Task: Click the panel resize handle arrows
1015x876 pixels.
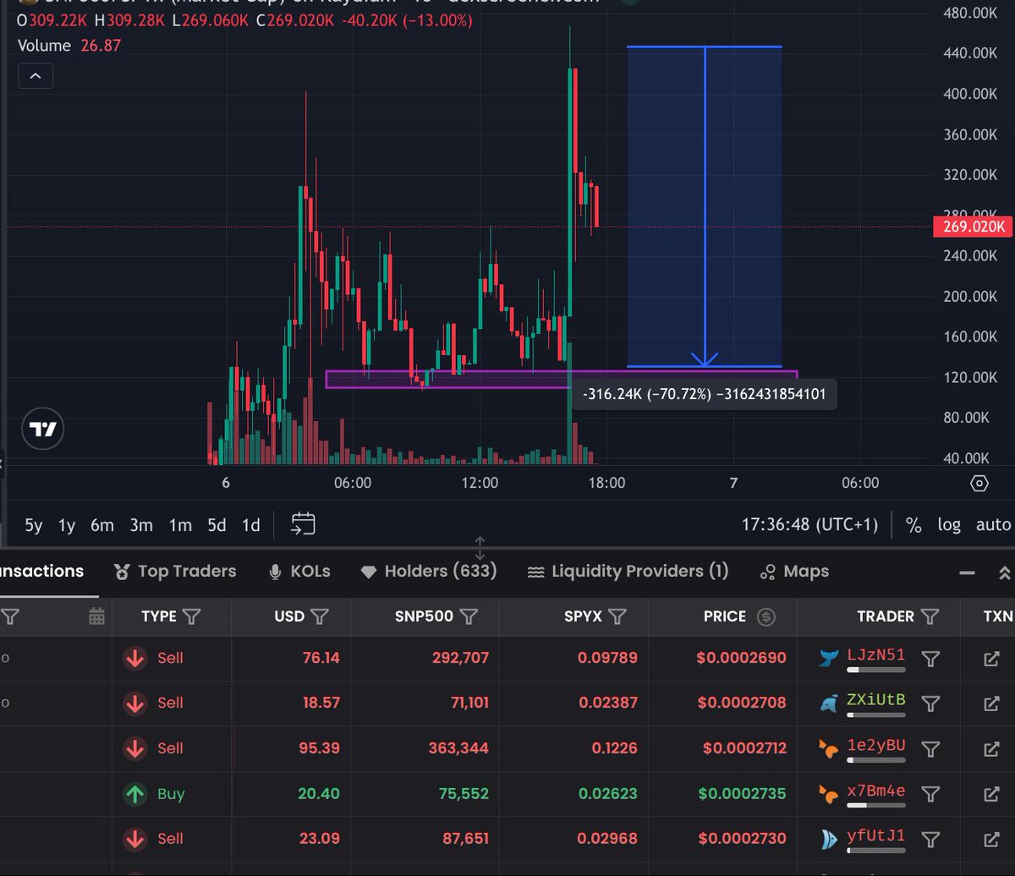Action: 480,547
